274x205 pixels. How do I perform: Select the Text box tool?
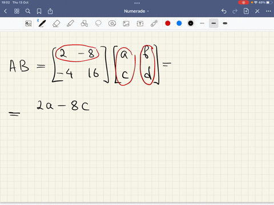pyautogui.click(x=140, y=23)
